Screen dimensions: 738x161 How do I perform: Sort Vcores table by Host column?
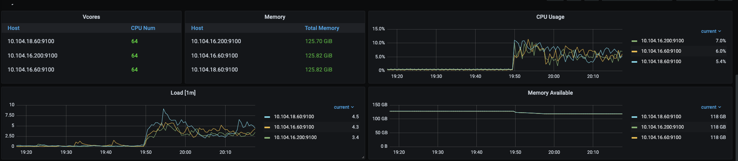coord(14,28)
